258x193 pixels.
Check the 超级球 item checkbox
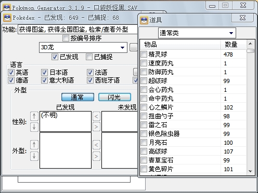click(144, 81)
